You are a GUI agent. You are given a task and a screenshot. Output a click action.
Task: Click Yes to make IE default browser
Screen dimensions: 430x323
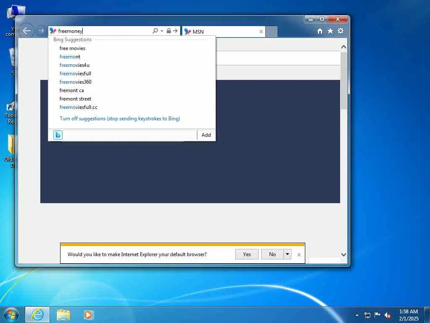click(247, 254)
